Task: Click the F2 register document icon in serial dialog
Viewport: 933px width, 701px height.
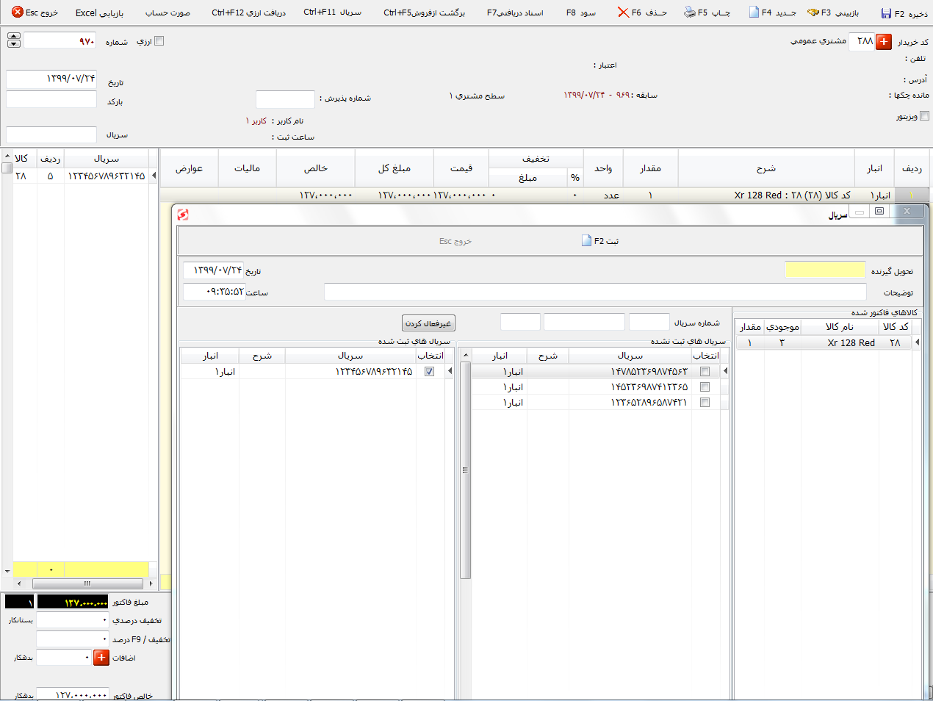Action: coord(586,240)
